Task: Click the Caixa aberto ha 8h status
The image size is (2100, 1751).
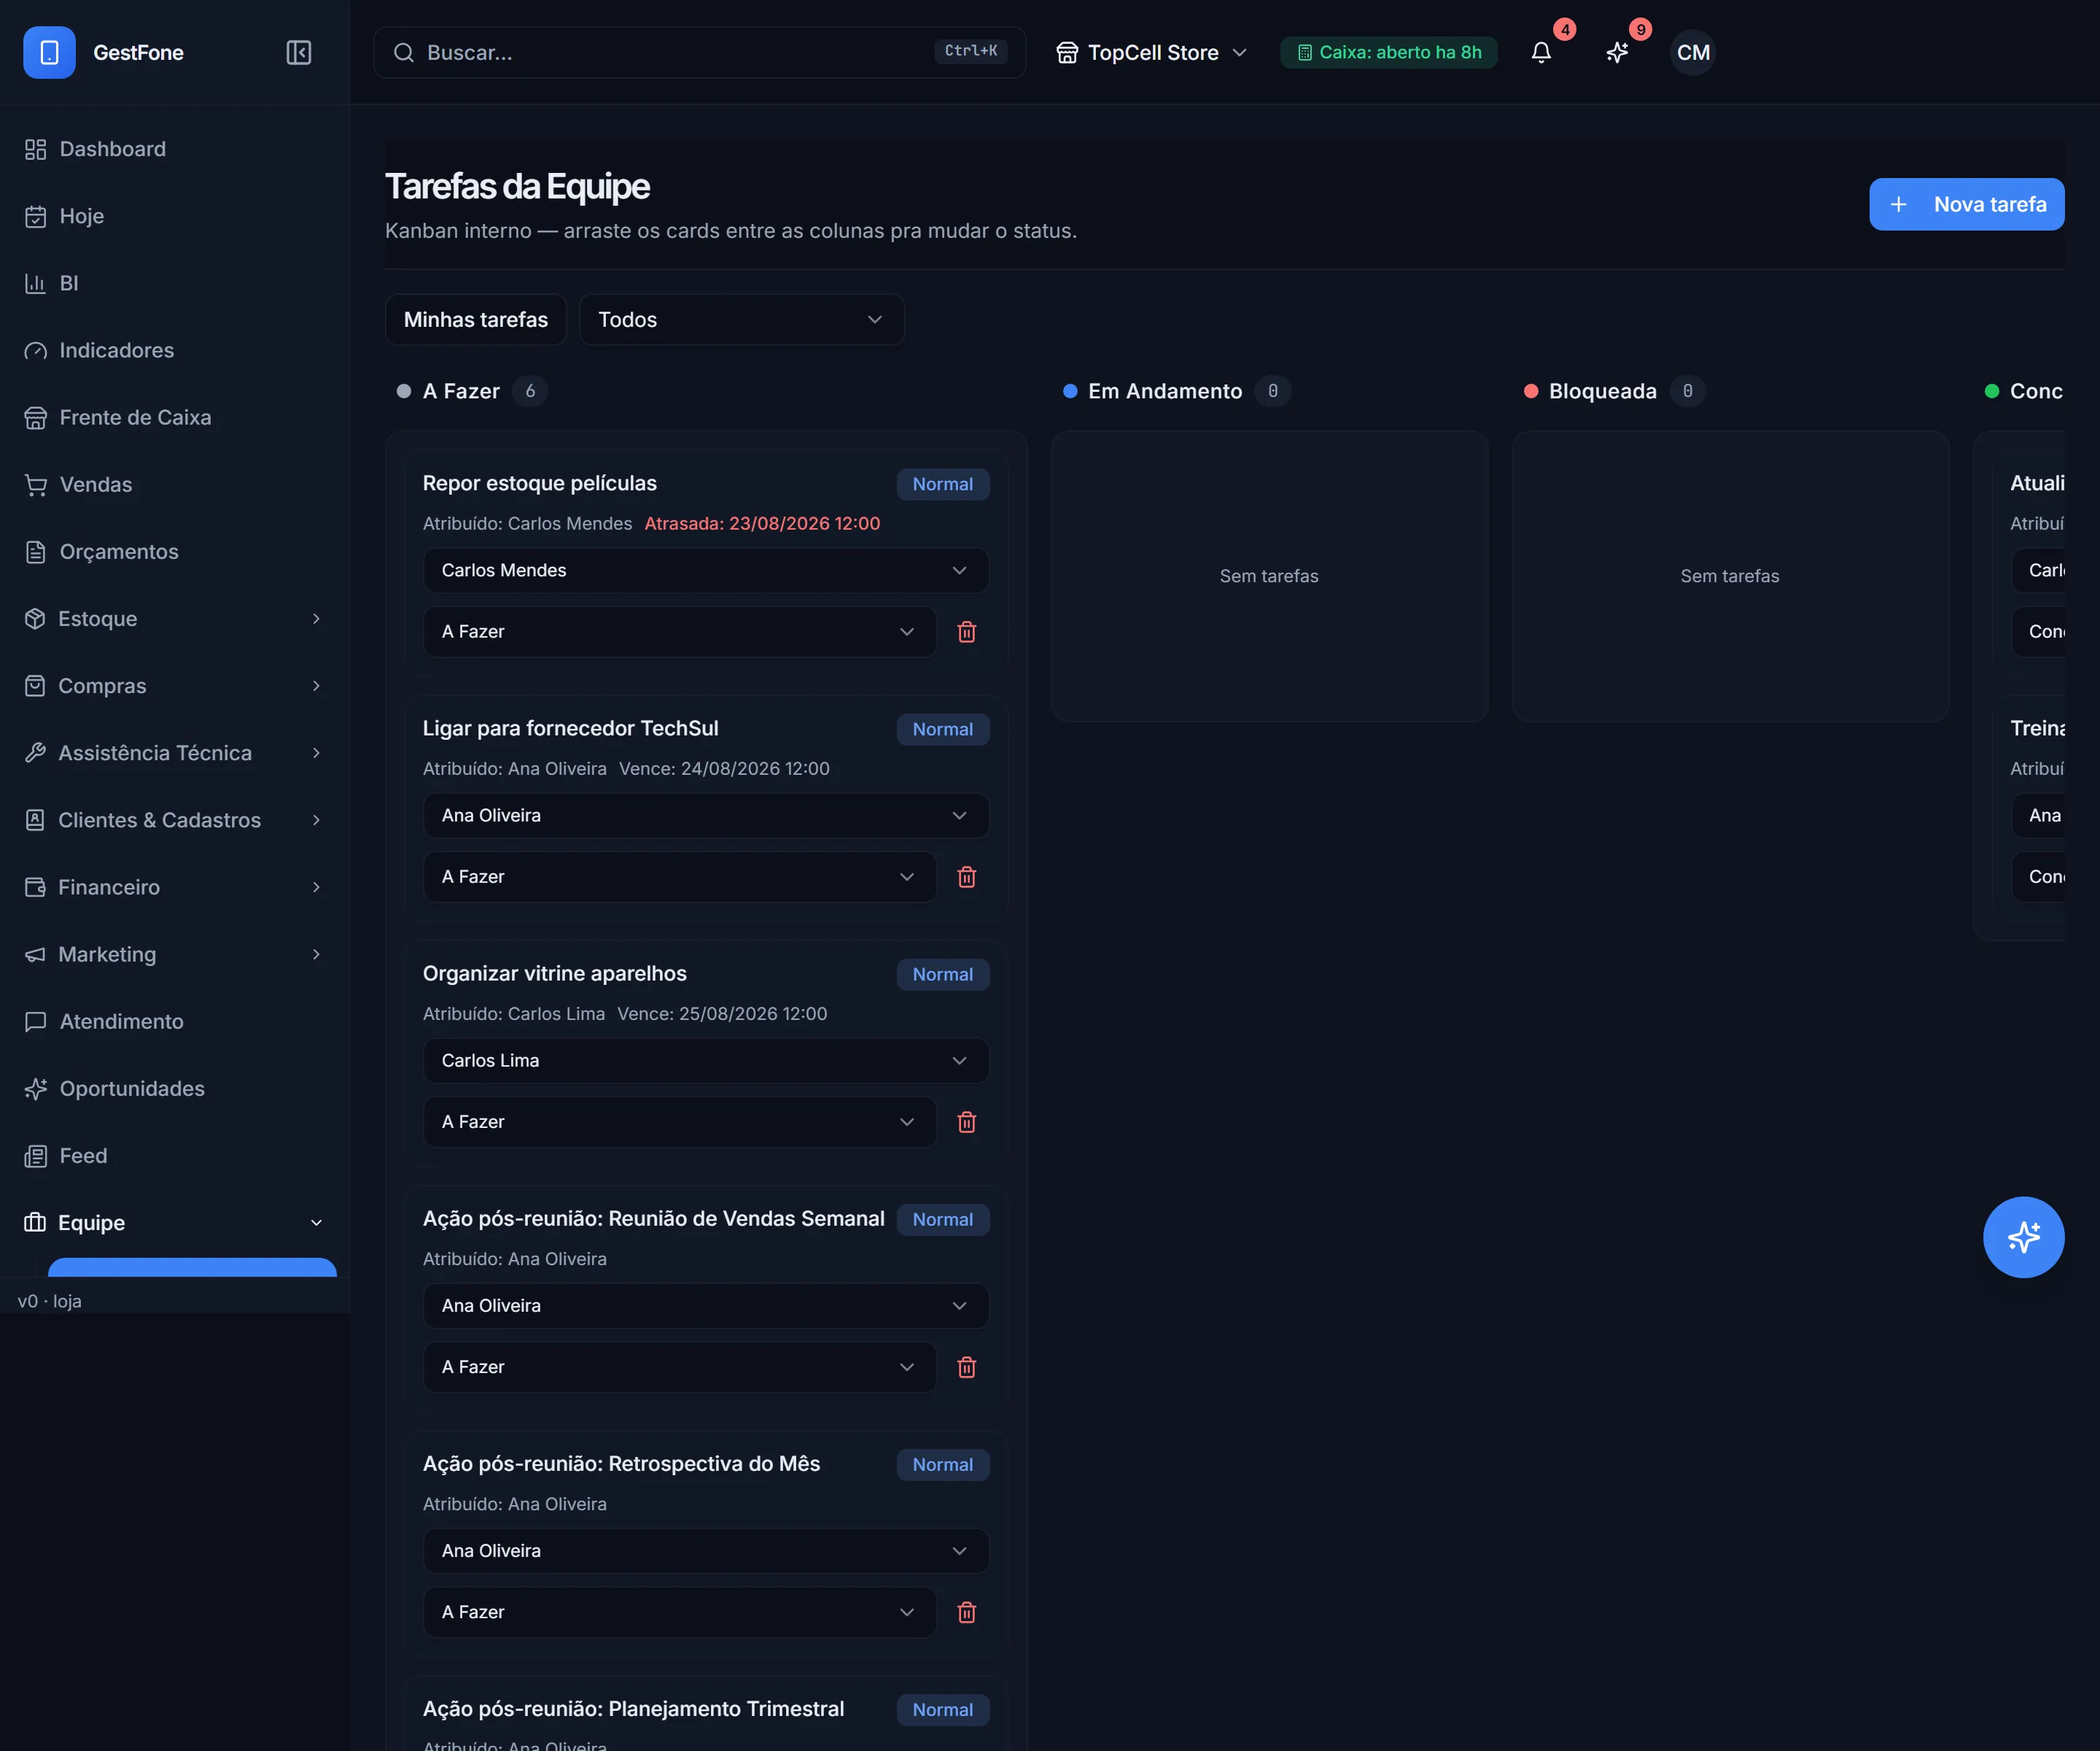Action: click(1388, 52)
